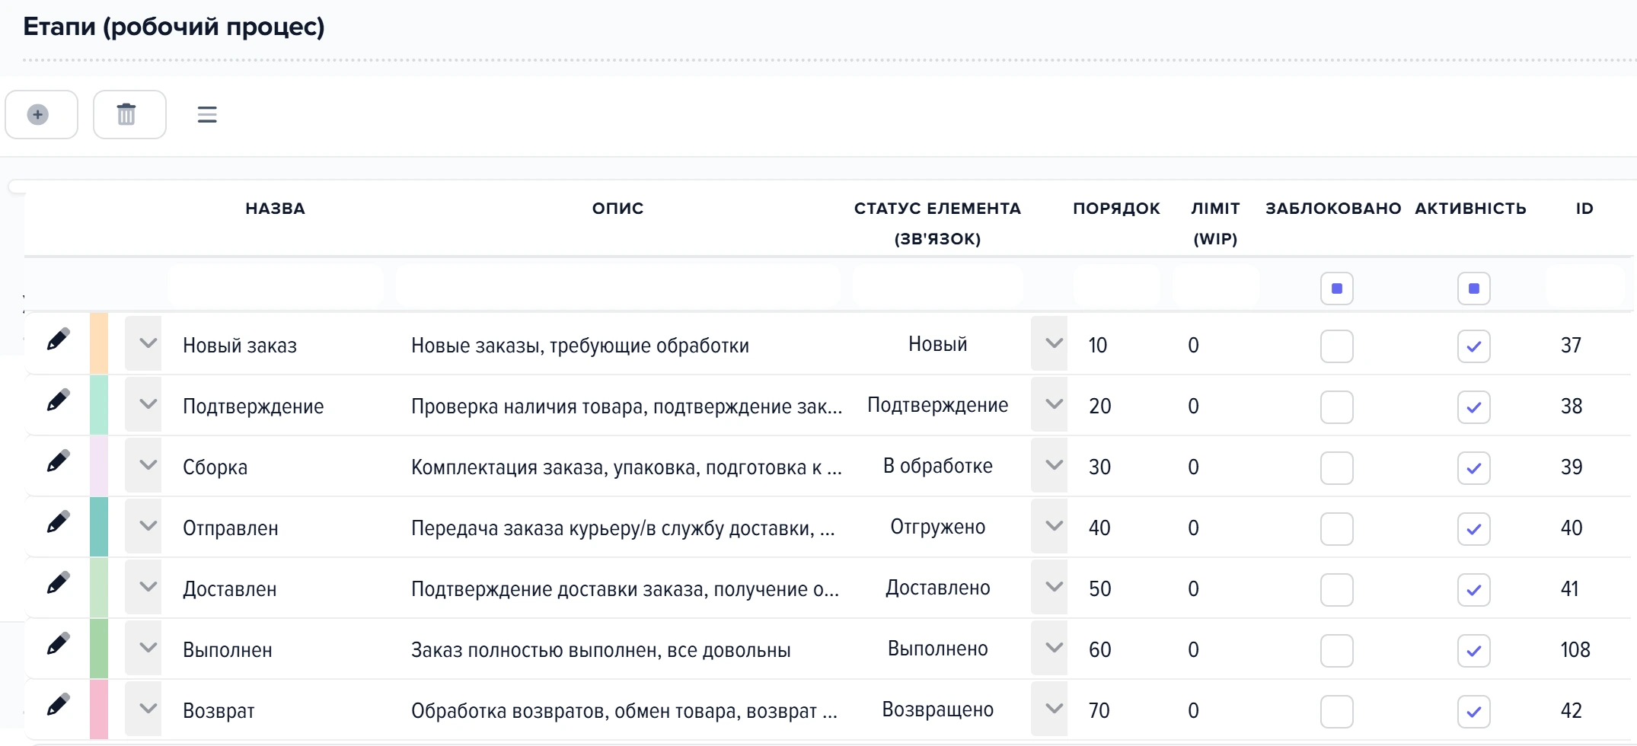Edit the Сборка row with pencil
The image size is (1637, 746).
click(x=58, y=461)
